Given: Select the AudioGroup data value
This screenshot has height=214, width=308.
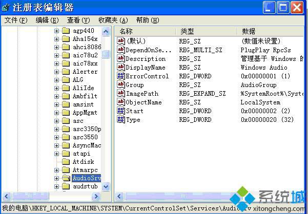Looking at the screenshot, I should (x=258, y=85).
